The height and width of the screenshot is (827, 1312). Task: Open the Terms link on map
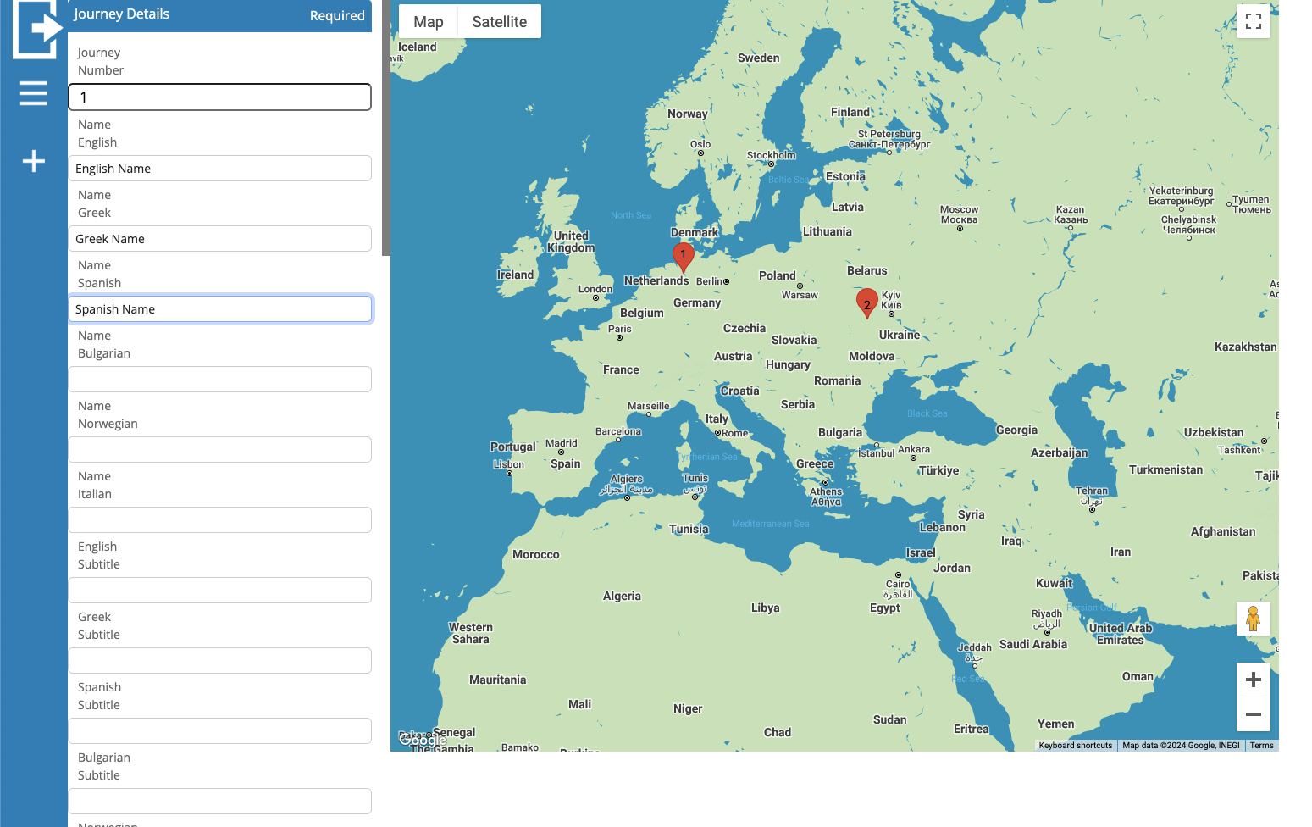coord(1261,746)
